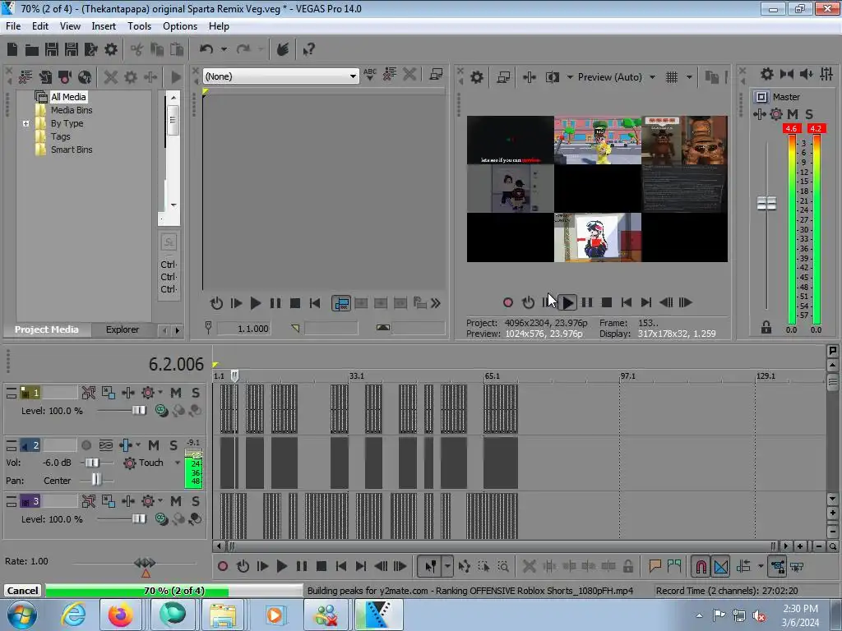Image resolution: width=842 pixels, height=631 pixels.
Task: Open overlays grid dropdown arrow in preview
Action: click(x=690, y=77)
